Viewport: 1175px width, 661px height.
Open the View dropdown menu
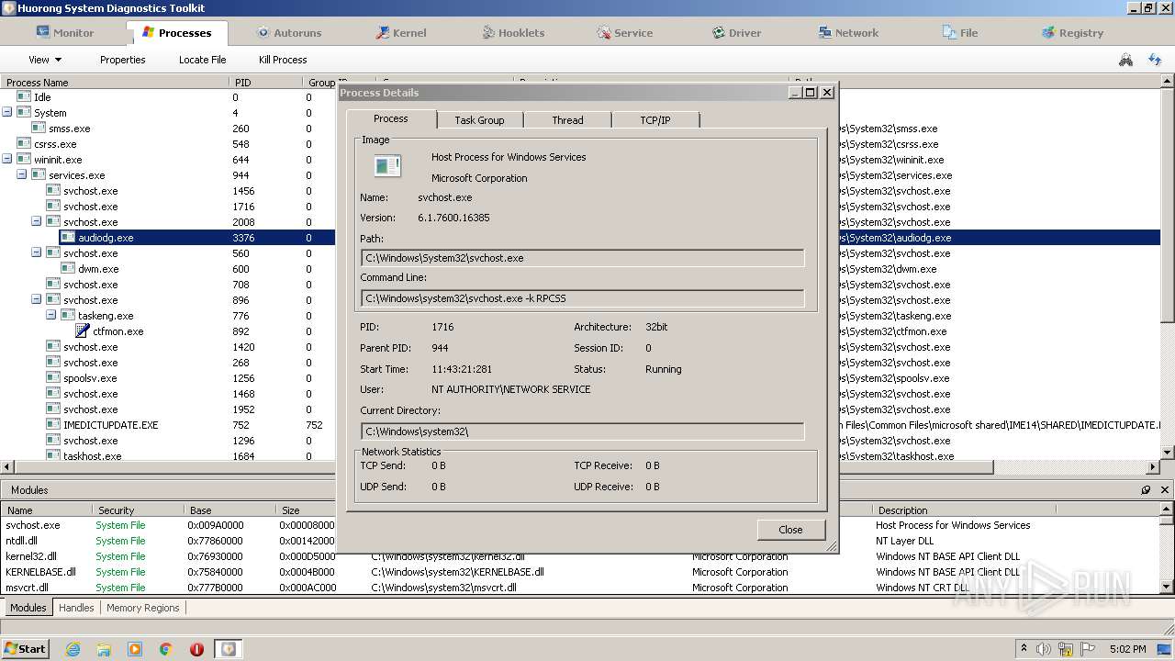point(45,60)
